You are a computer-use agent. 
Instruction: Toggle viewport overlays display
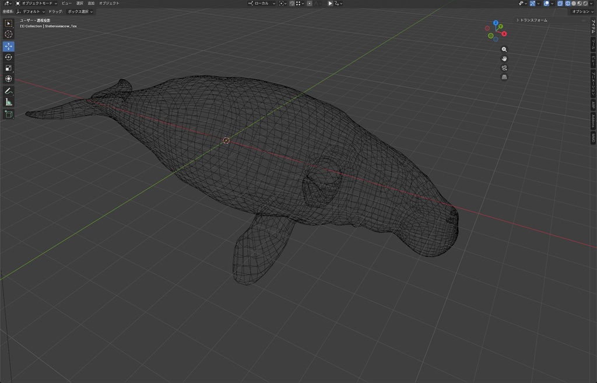point(546,4)
